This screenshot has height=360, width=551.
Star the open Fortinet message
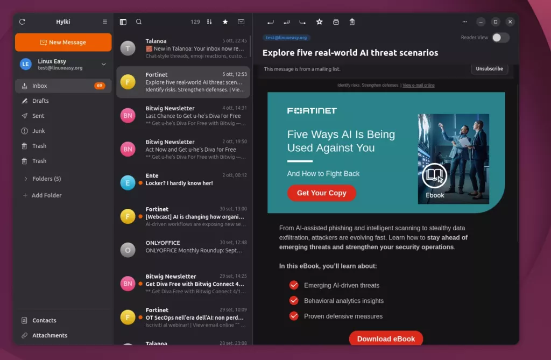319,22
